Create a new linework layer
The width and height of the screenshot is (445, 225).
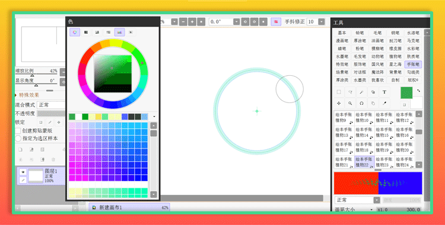31,150
